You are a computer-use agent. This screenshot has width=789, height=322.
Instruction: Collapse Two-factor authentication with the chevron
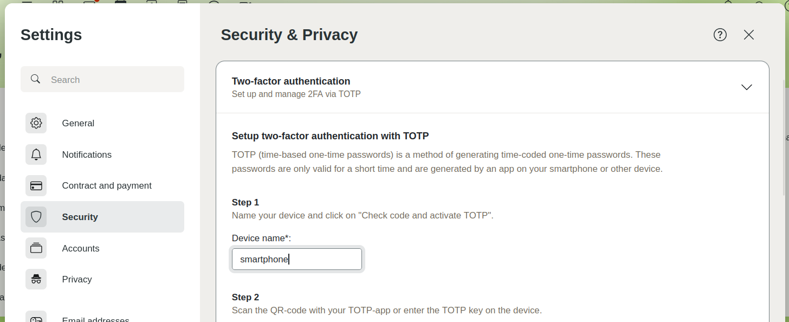click(x=746, y=87)
